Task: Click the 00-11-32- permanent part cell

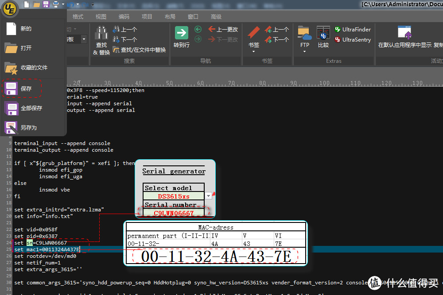Action: coord(168,243)
